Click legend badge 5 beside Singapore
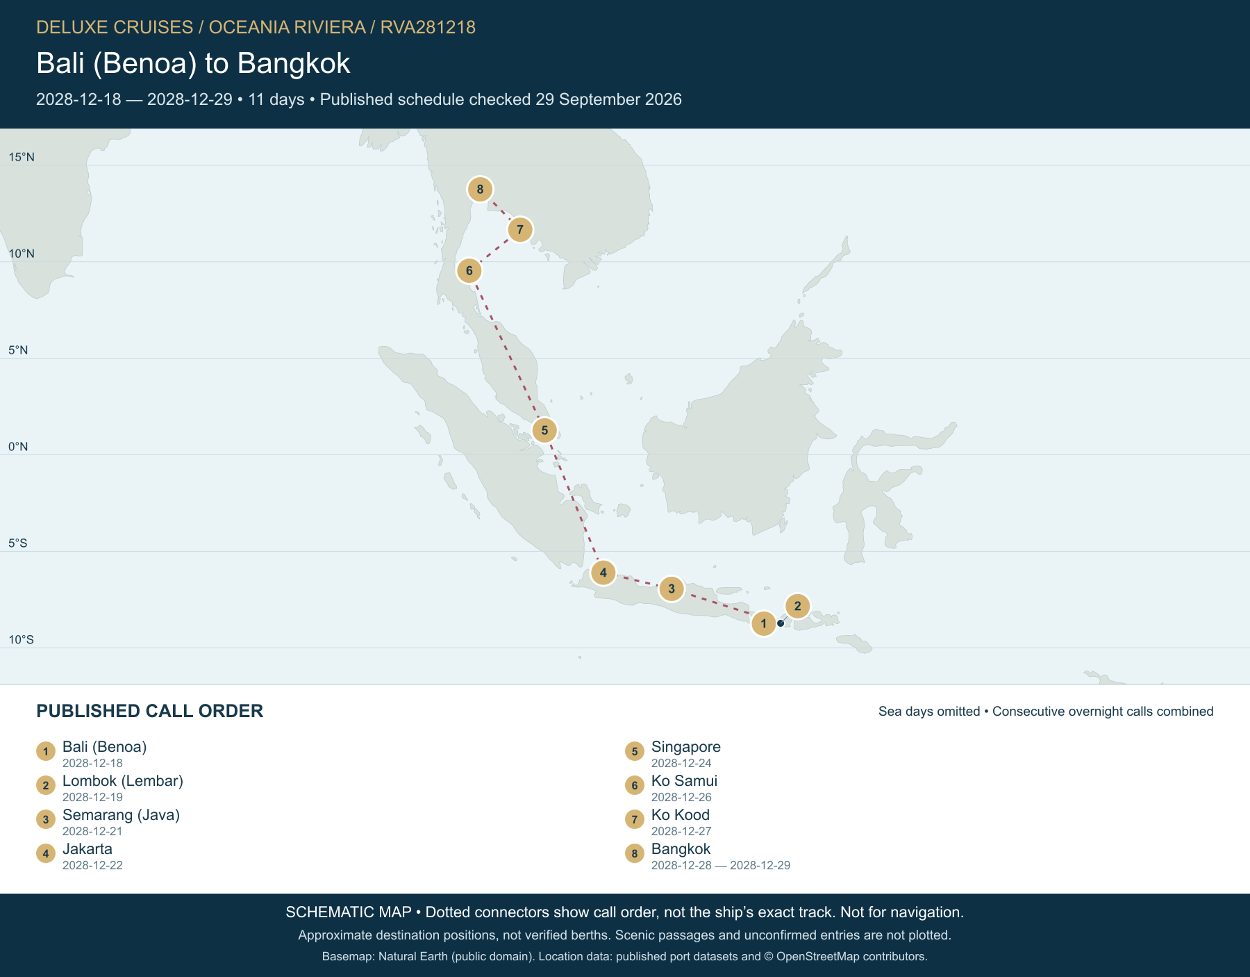1250x977 pixels. pyautogui.click(x=635, y=751)
